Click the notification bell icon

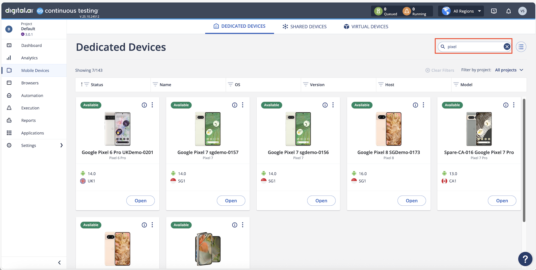pyautogui.click(x=508, y=11)
